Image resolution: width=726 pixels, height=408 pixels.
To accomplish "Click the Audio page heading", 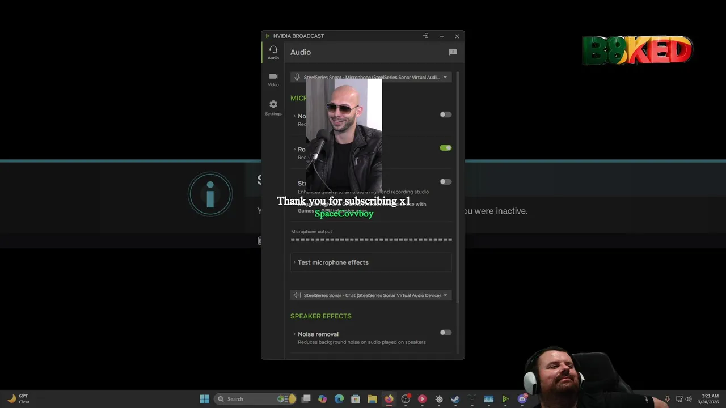I will [301, 52].
